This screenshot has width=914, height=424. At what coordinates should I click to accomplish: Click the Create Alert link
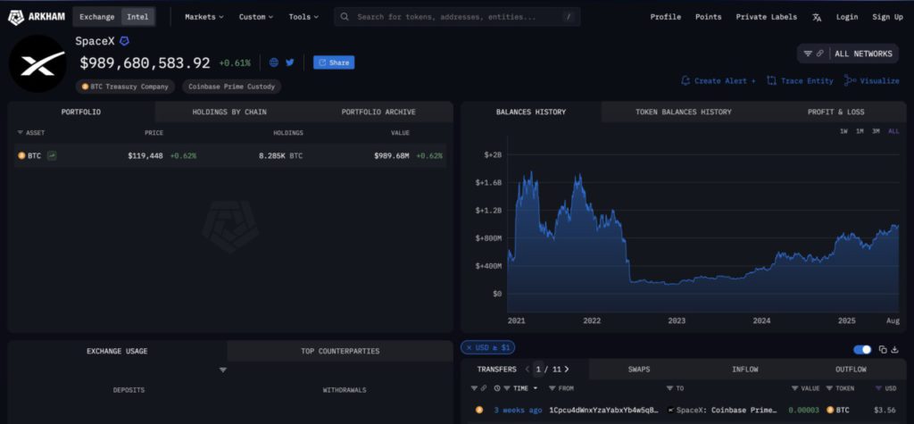tap(719, 80)
